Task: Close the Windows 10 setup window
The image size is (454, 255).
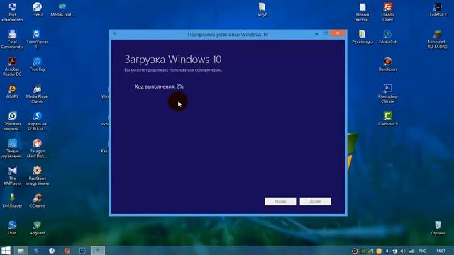Action: [338, 33]
